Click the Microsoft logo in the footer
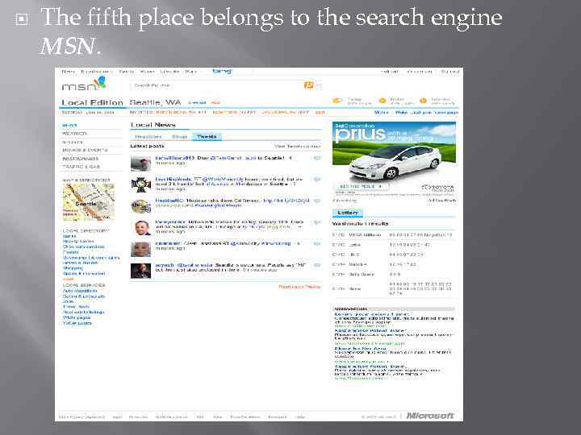Image resolution: width=581 pixels, height=435 pixels. [x=430, y=416]
